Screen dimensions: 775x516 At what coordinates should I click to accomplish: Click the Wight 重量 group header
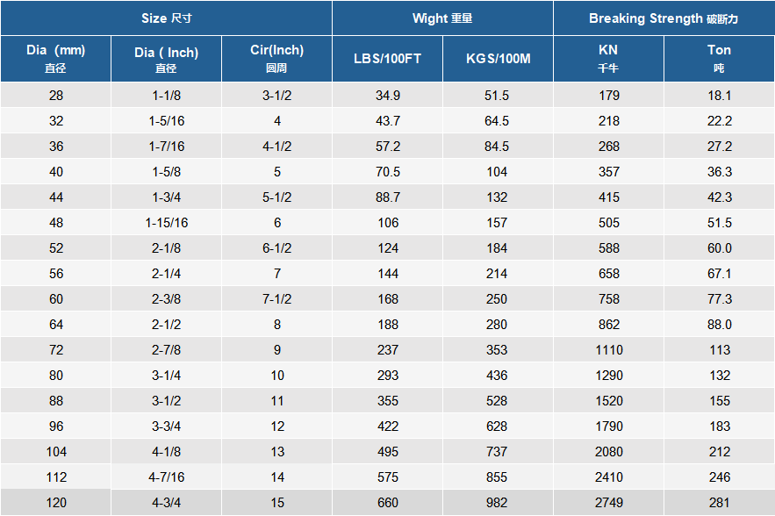click(x=442, y=18)
